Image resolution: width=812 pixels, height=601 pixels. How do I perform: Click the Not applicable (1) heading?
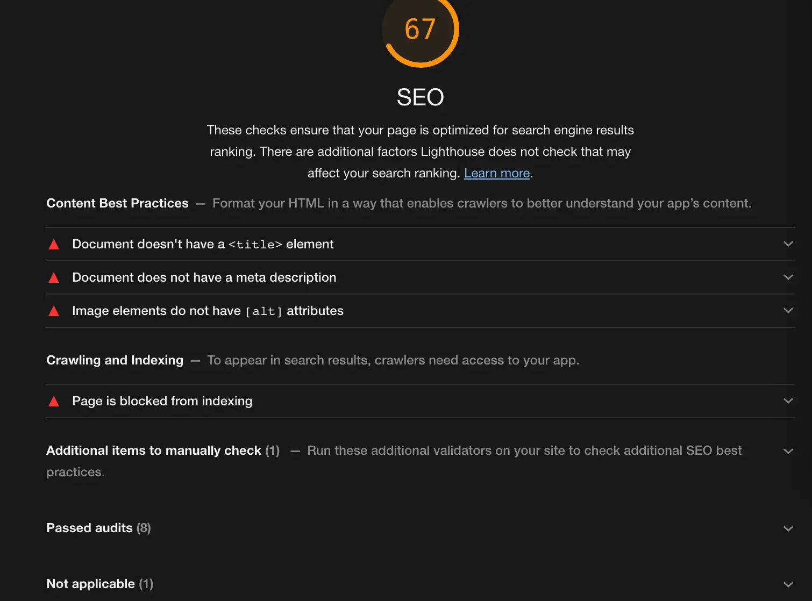click(99, 584)
